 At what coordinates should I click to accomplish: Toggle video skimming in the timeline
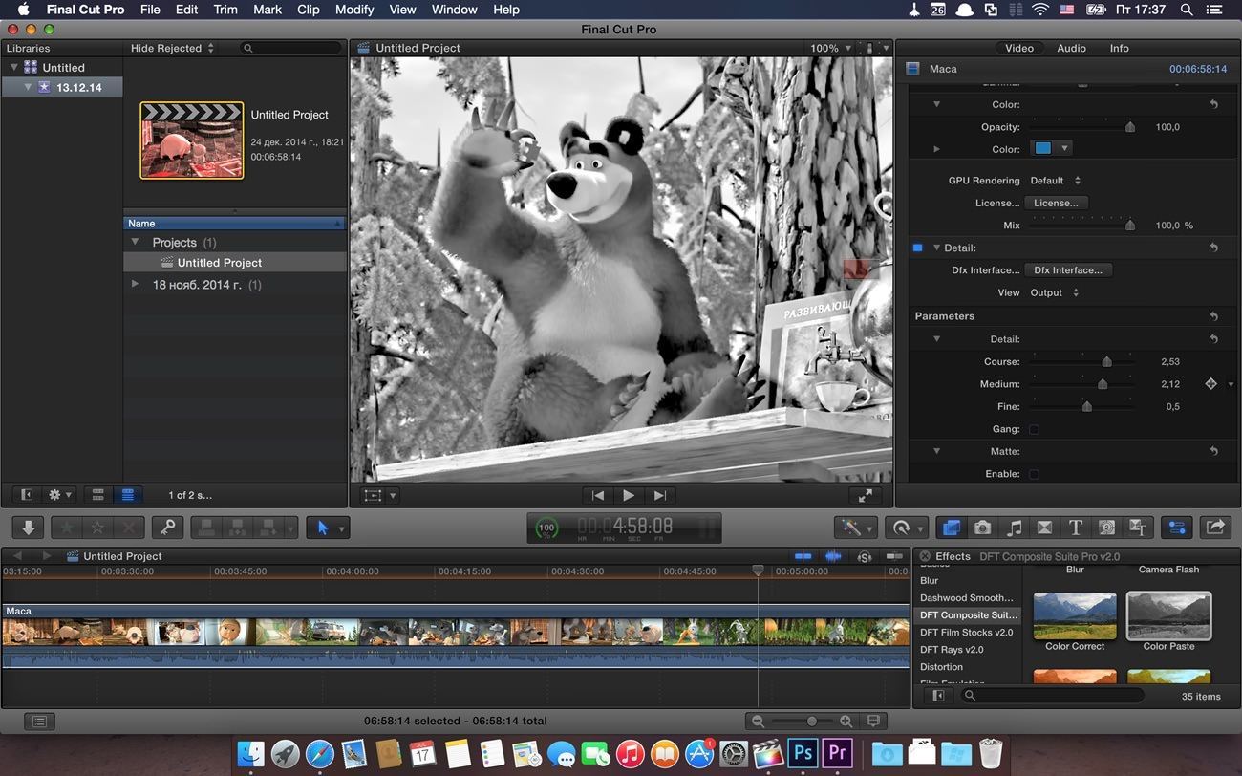coord(803,556)
